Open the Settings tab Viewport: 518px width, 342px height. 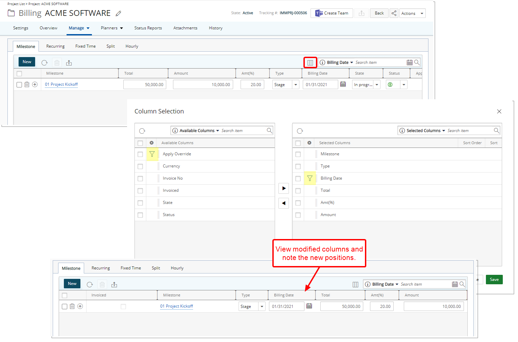pyautogui.click(x=21, y=28)
